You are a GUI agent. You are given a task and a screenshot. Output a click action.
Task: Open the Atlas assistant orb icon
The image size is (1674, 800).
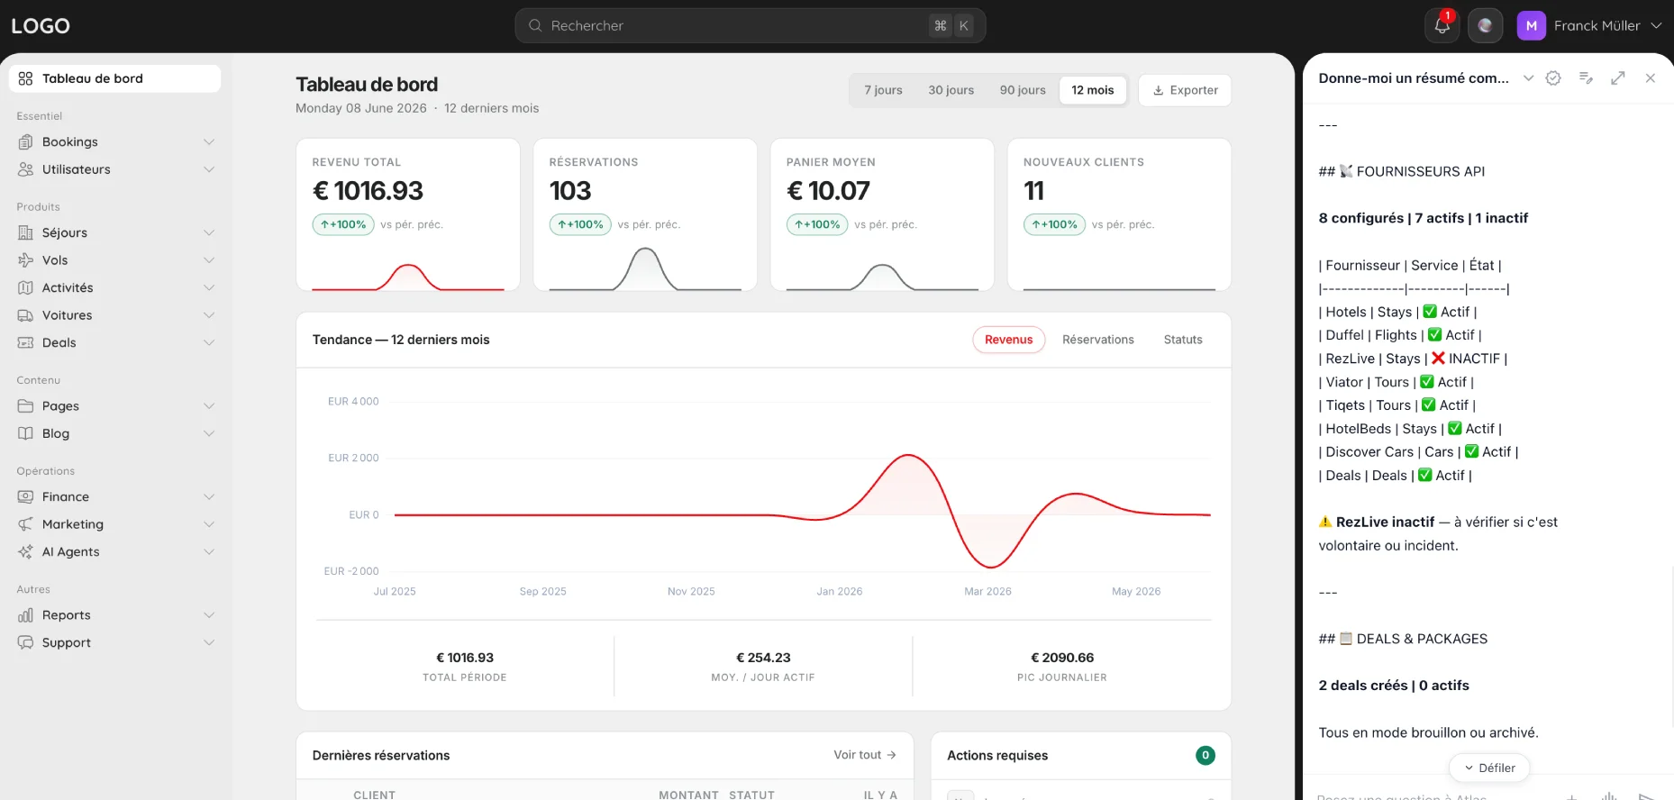click(1485, 25)
